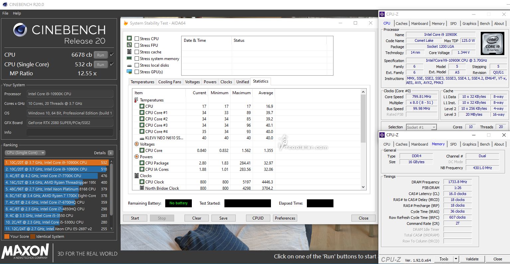Toggle the CPU multi-core test checkmark

click(112, 55)
